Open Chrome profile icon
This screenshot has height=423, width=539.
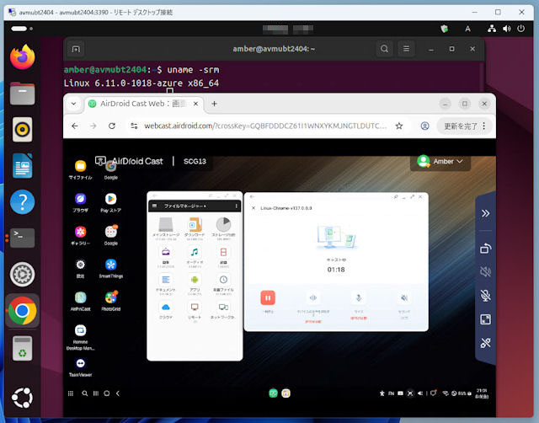(424, 126)
